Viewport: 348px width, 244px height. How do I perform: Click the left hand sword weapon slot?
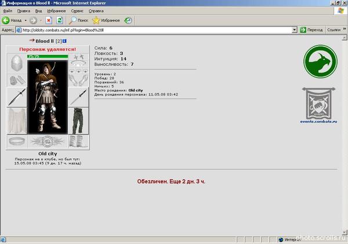(x=17, y=97)
